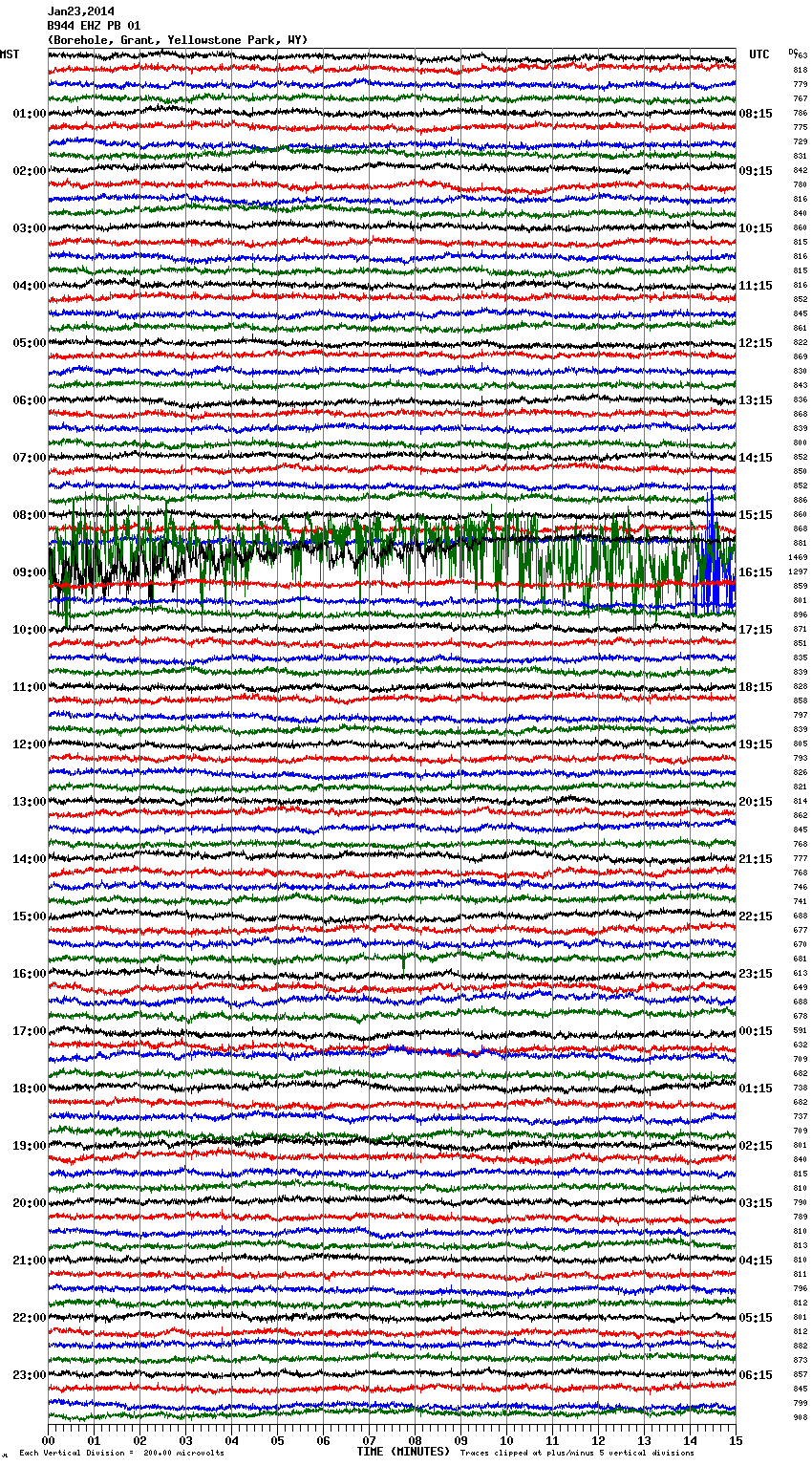Click the 22:00 MST time label
This screenshot has width=812, height=1466.
pyautogui.click(x=30, y=1318)
